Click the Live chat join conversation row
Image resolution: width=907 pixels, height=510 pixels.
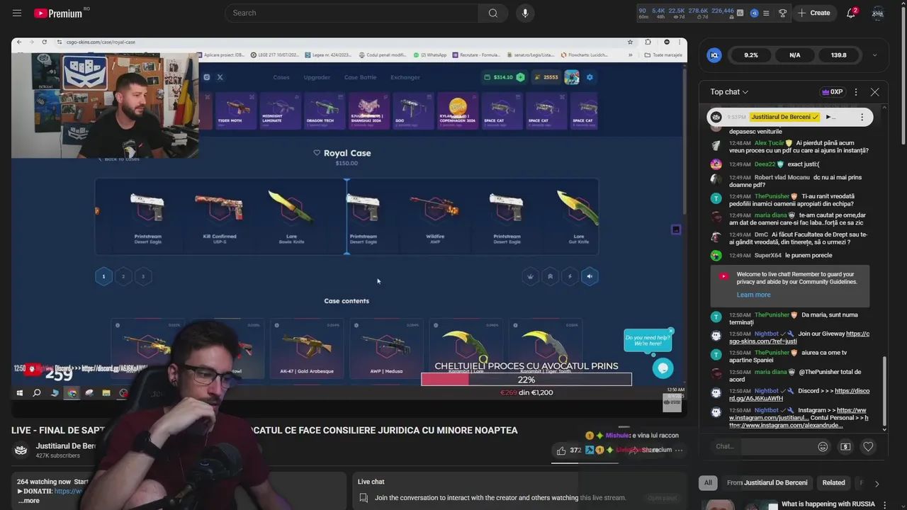click(519, 498)
